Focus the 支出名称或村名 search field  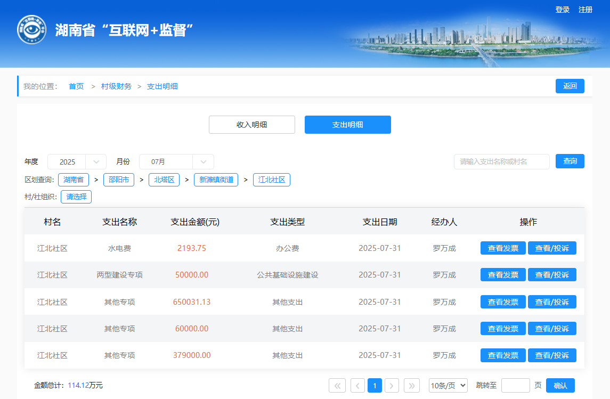tap(501, 162)
